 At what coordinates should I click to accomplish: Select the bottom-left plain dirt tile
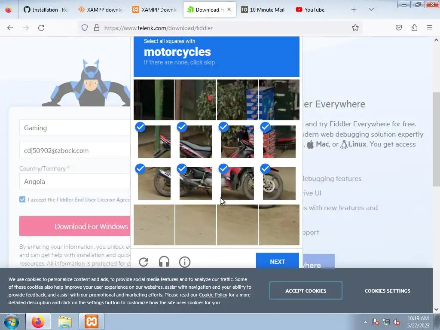pyautogui.click(x=154, y=225)
